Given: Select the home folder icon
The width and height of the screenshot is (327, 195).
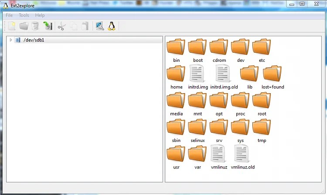Looking at the screenshot, I should pyautogui.click(x=176, y=74).
